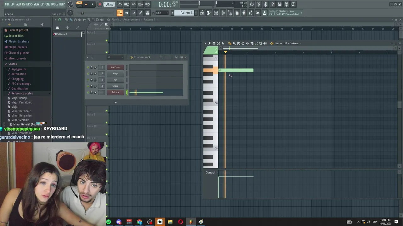Click the slice tool in Playlist toolbar
This screenshot has width=403, height=226.
coord(88,20)
